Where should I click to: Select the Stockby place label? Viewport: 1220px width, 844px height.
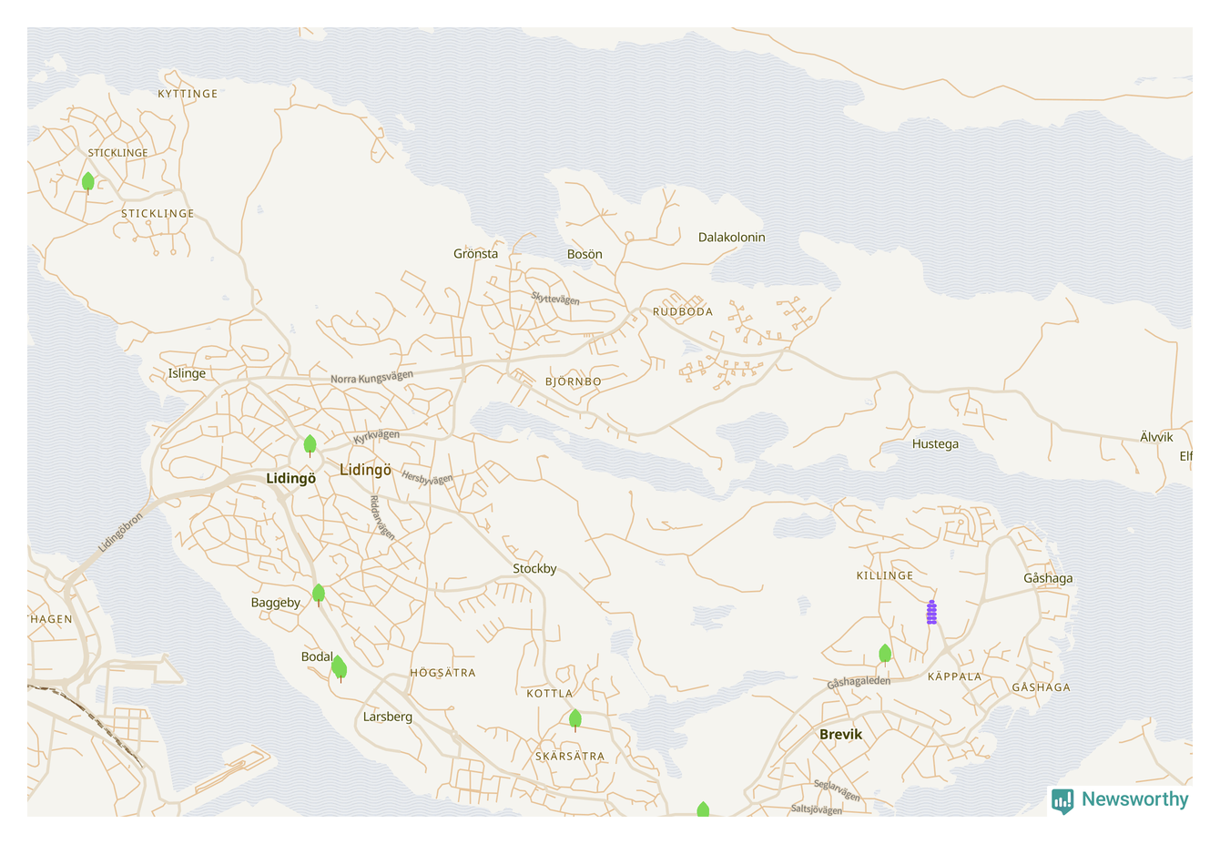(534, 569)
